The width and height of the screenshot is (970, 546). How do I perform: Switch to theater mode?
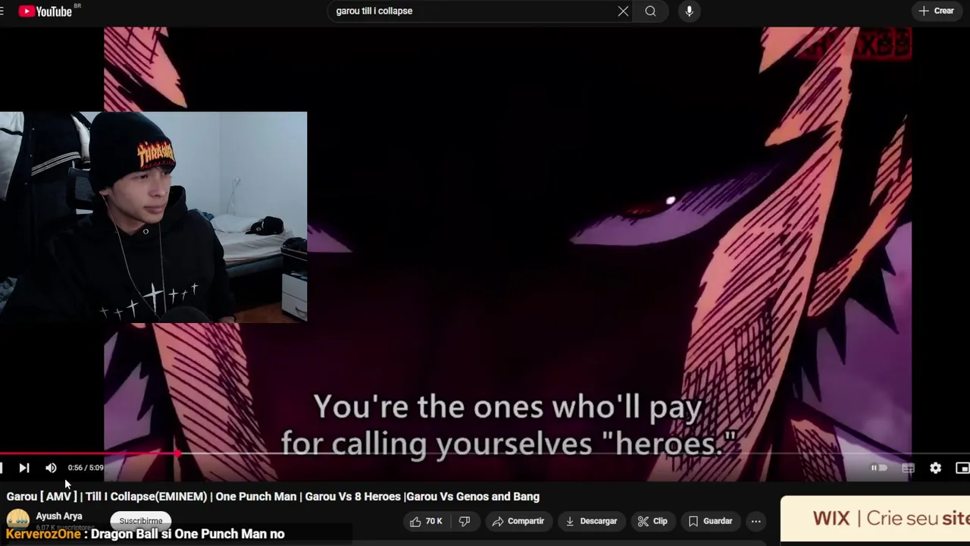[x=962, y=468]
